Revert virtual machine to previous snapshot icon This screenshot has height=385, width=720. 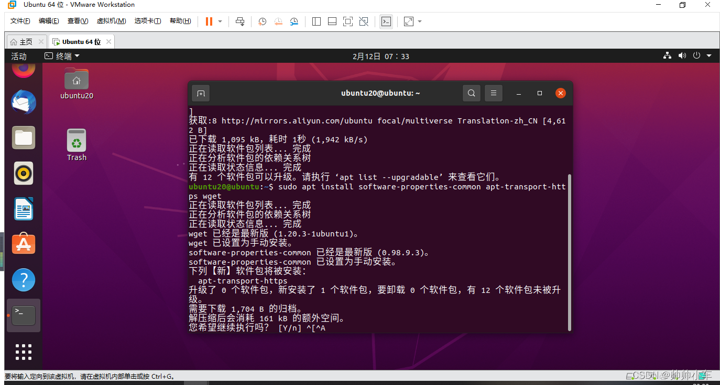click(278, 21)
